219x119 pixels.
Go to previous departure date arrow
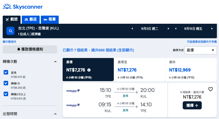click(x=132, y=29)
